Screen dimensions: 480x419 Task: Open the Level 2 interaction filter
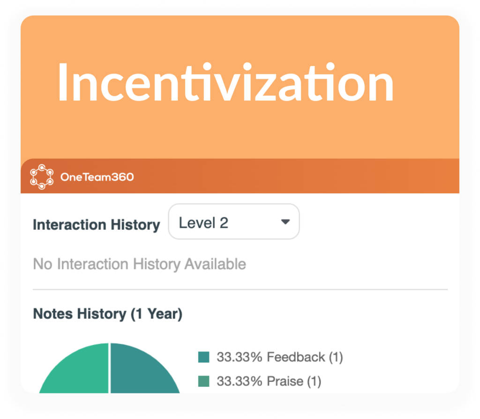(233, 221)
